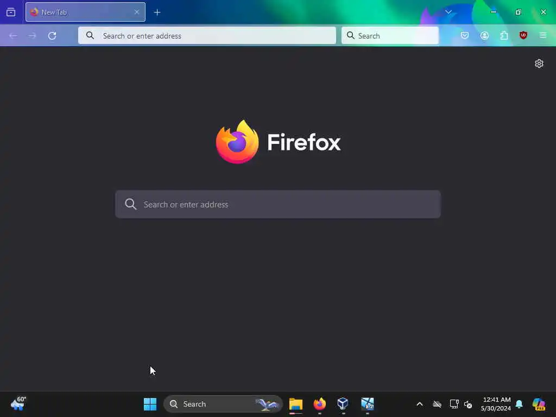
Task: Open File Explorer from taskbar
Action: (x=296, y=404)
